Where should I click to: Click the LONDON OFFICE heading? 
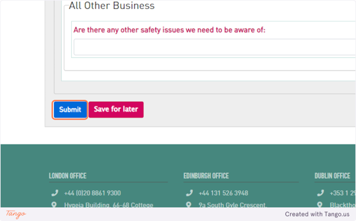[68, 176]
